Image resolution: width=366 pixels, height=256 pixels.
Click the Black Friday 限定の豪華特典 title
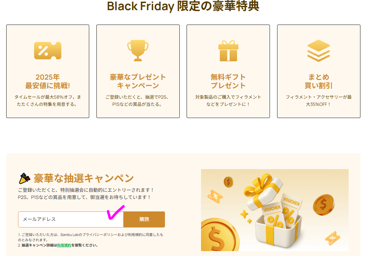pos(183,6)
